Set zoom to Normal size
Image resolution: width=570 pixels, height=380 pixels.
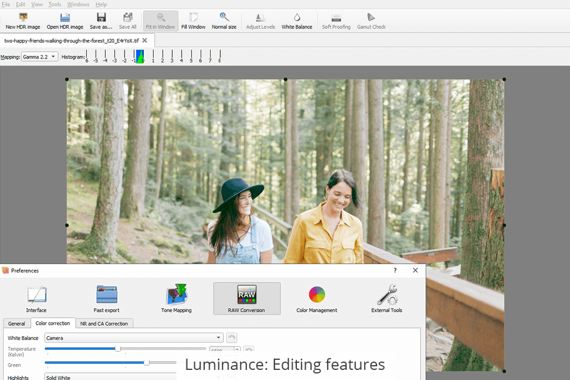[x=224, y=21]
